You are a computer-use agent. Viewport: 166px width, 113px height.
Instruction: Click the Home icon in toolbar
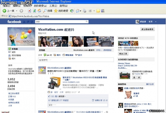[x=39, y=11]
